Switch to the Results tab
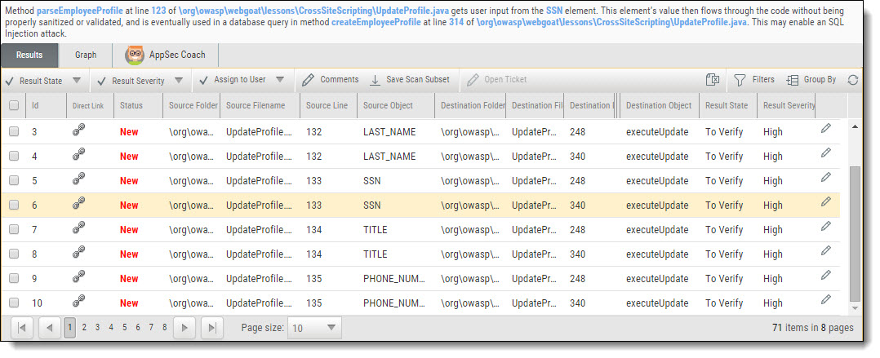 29,55
